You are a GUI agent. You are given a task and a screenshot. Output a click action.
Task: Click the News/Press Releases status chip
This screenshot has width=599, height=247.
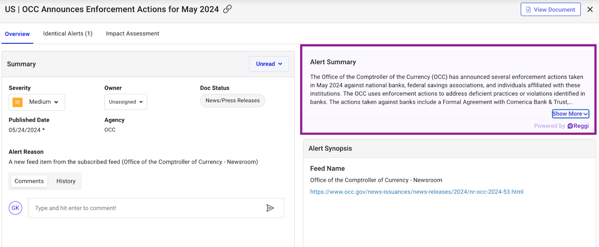tap(232, 101)
